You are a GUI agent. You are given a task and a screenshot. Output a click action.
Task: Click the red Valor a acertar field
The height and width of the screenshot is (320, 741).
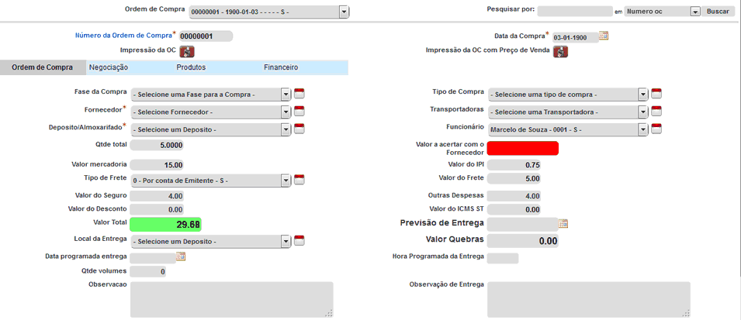click(523, 148)
